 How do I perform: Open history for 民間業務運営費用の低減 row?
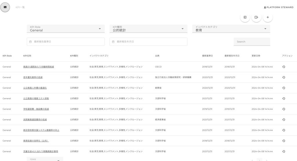[x=284, y=119]
